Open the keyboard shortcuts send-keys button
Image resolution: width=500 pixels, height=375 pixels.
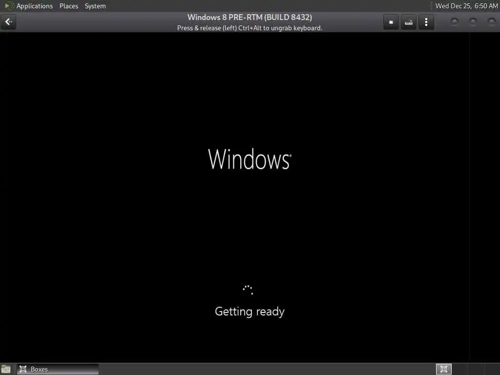tap(409, 22)
